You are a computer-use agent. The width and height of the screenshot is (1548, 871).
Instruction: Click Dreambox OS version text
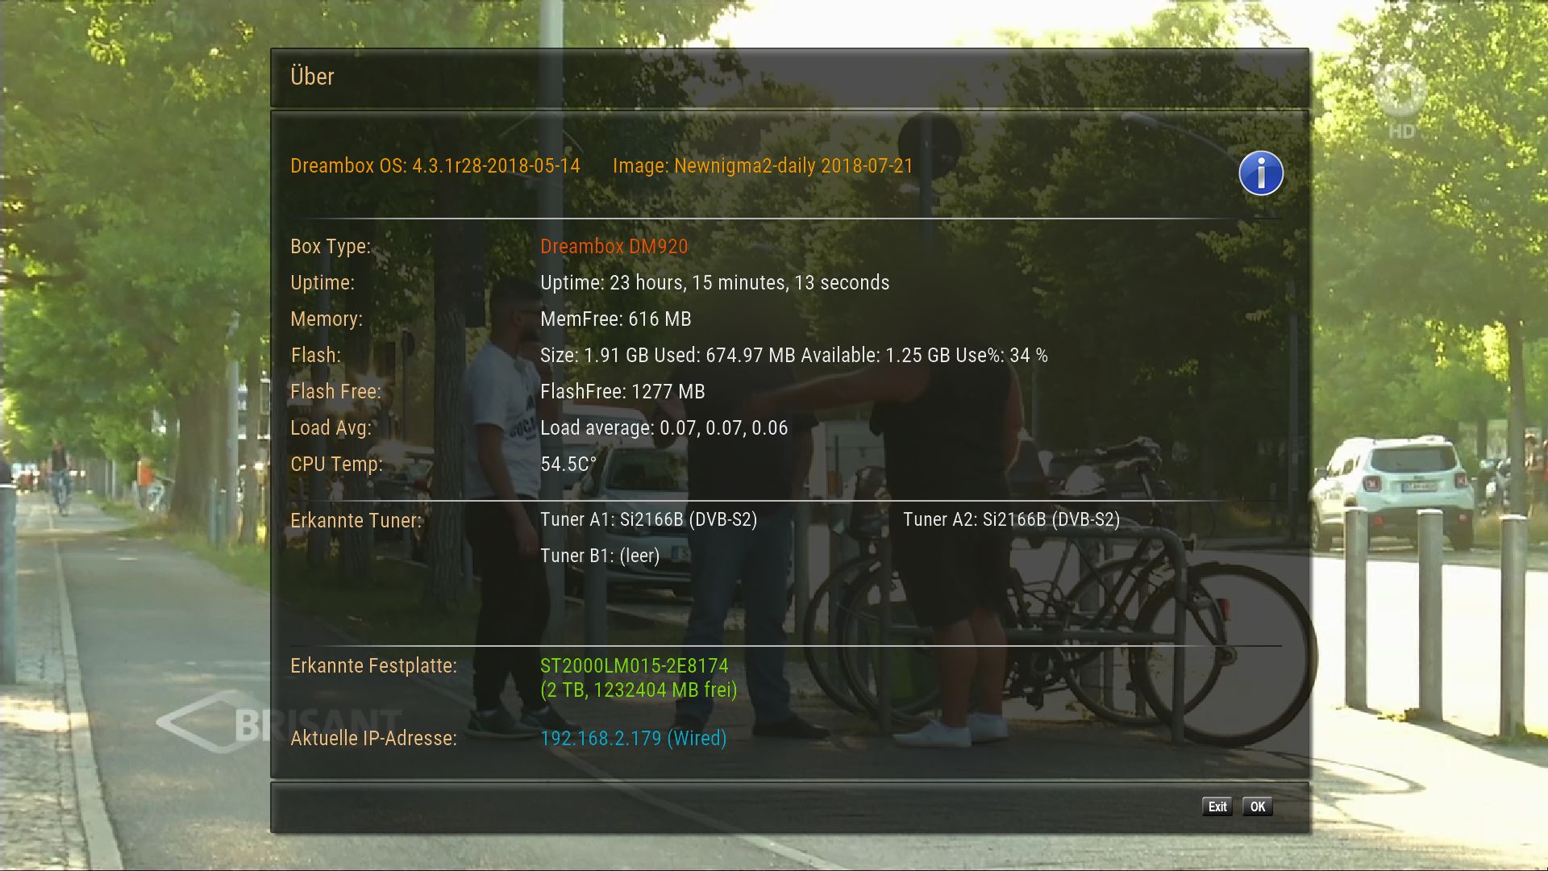435,166
